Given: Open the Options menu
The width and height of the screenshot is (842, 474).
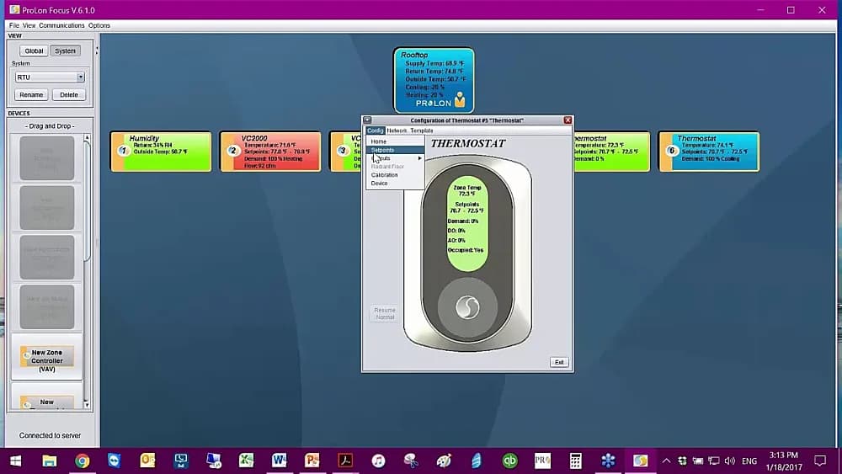Looking at the screenshot, I should point(99,25).
